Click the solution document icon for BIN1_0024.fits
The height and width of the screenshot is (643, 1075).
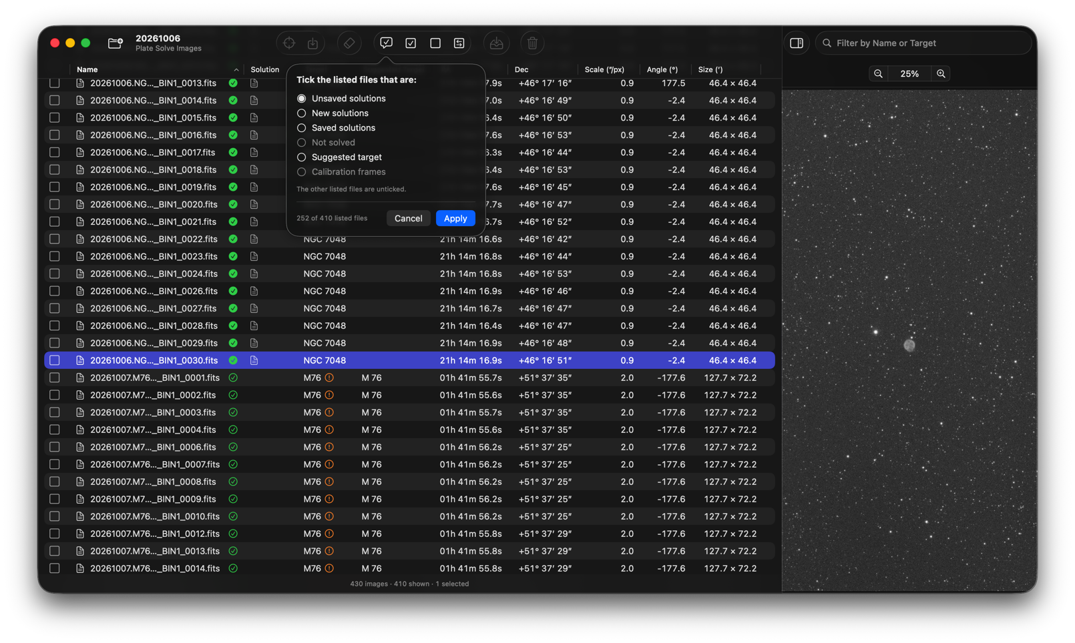[x=254, y=273]
